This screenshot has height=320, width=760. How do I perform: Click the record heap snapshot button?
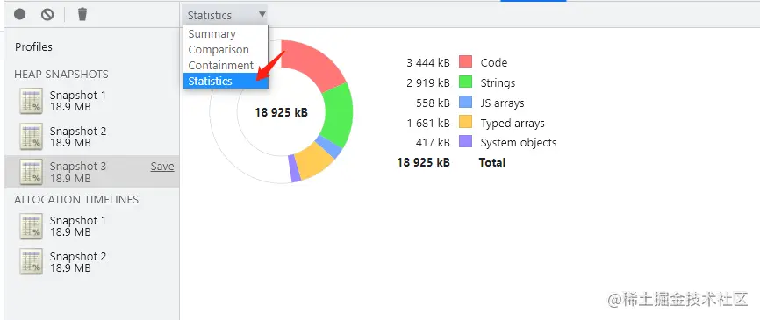pos(20,14)
